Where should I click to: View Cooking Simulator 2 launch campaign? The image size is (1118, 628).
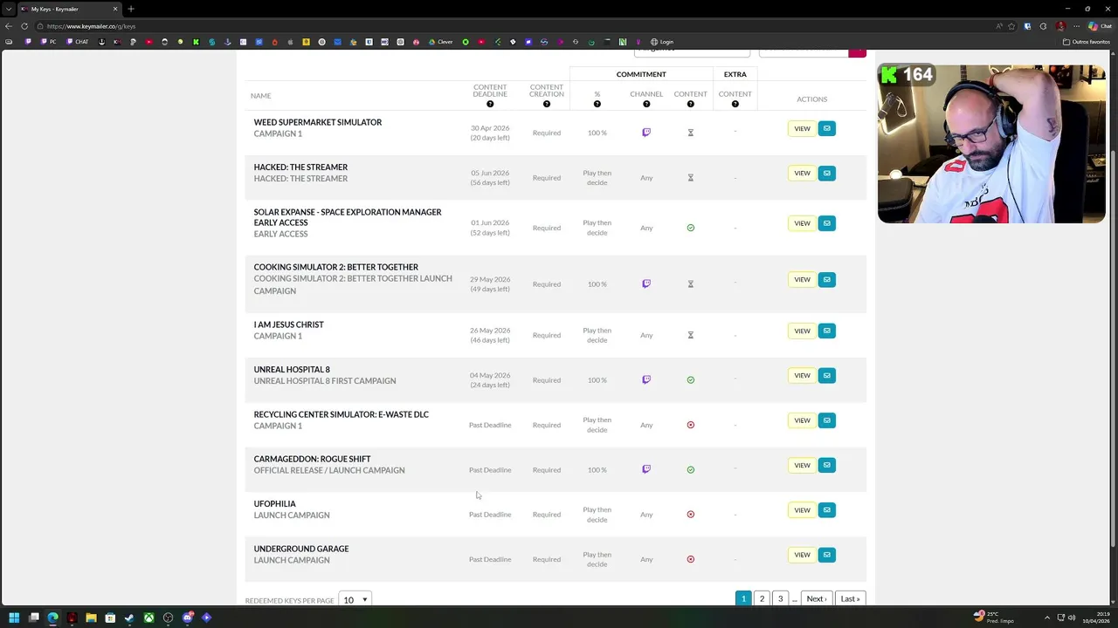point(802,279)
